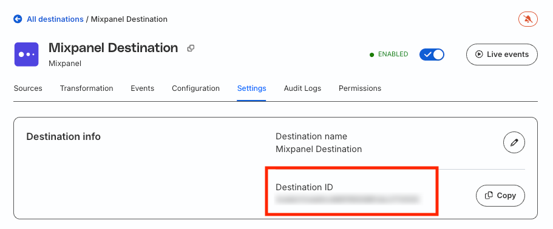Open the Configuration tab

pyautogui.click(x=195, y=88)
